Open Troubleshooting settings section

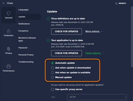[26, 62]
